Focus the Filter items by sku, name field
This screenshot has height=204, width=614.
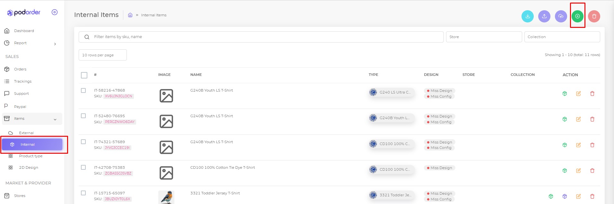pyautogui.click(x=261, y=37)
